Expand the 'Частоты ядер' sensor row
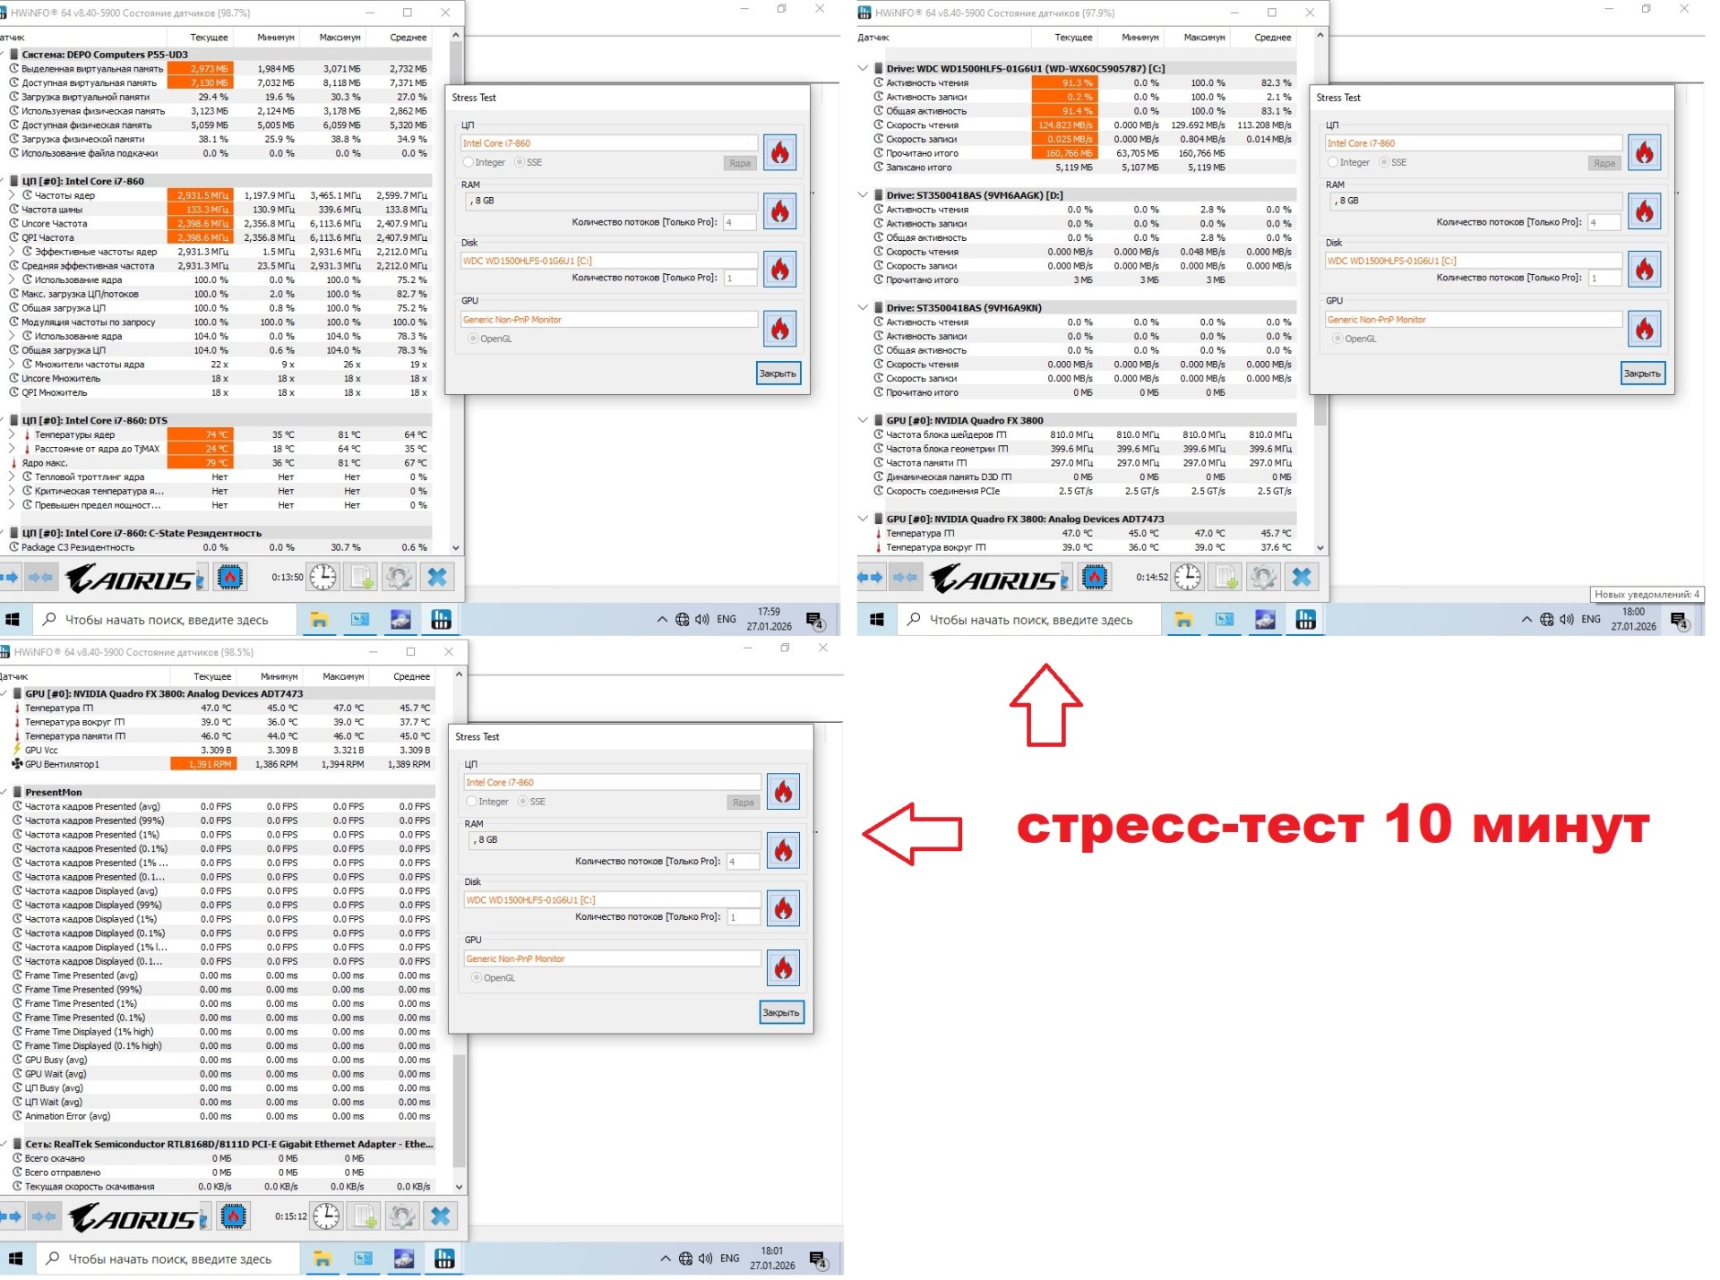 (12, 195)
